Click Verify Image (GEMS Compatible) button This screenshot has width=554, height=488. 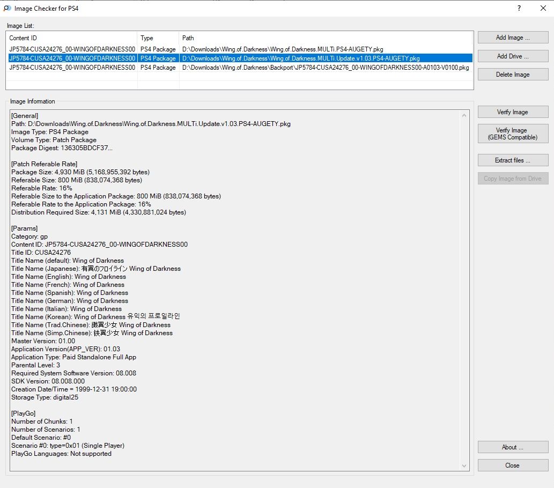tap(513, 134)
